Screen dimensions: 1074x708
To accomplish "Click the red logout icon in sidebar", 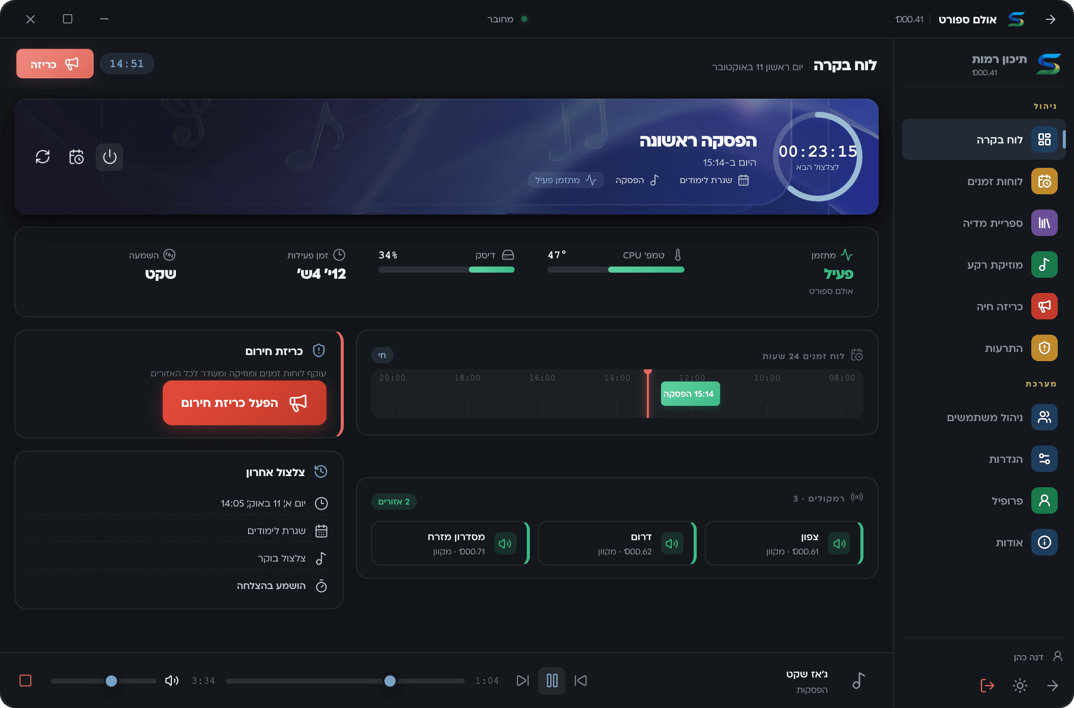I will pyautogui.click(x=987, y=686).
